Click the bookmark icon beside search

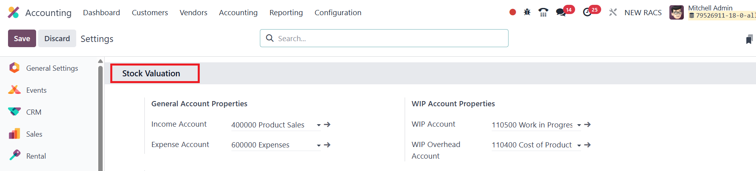point(749,39)
